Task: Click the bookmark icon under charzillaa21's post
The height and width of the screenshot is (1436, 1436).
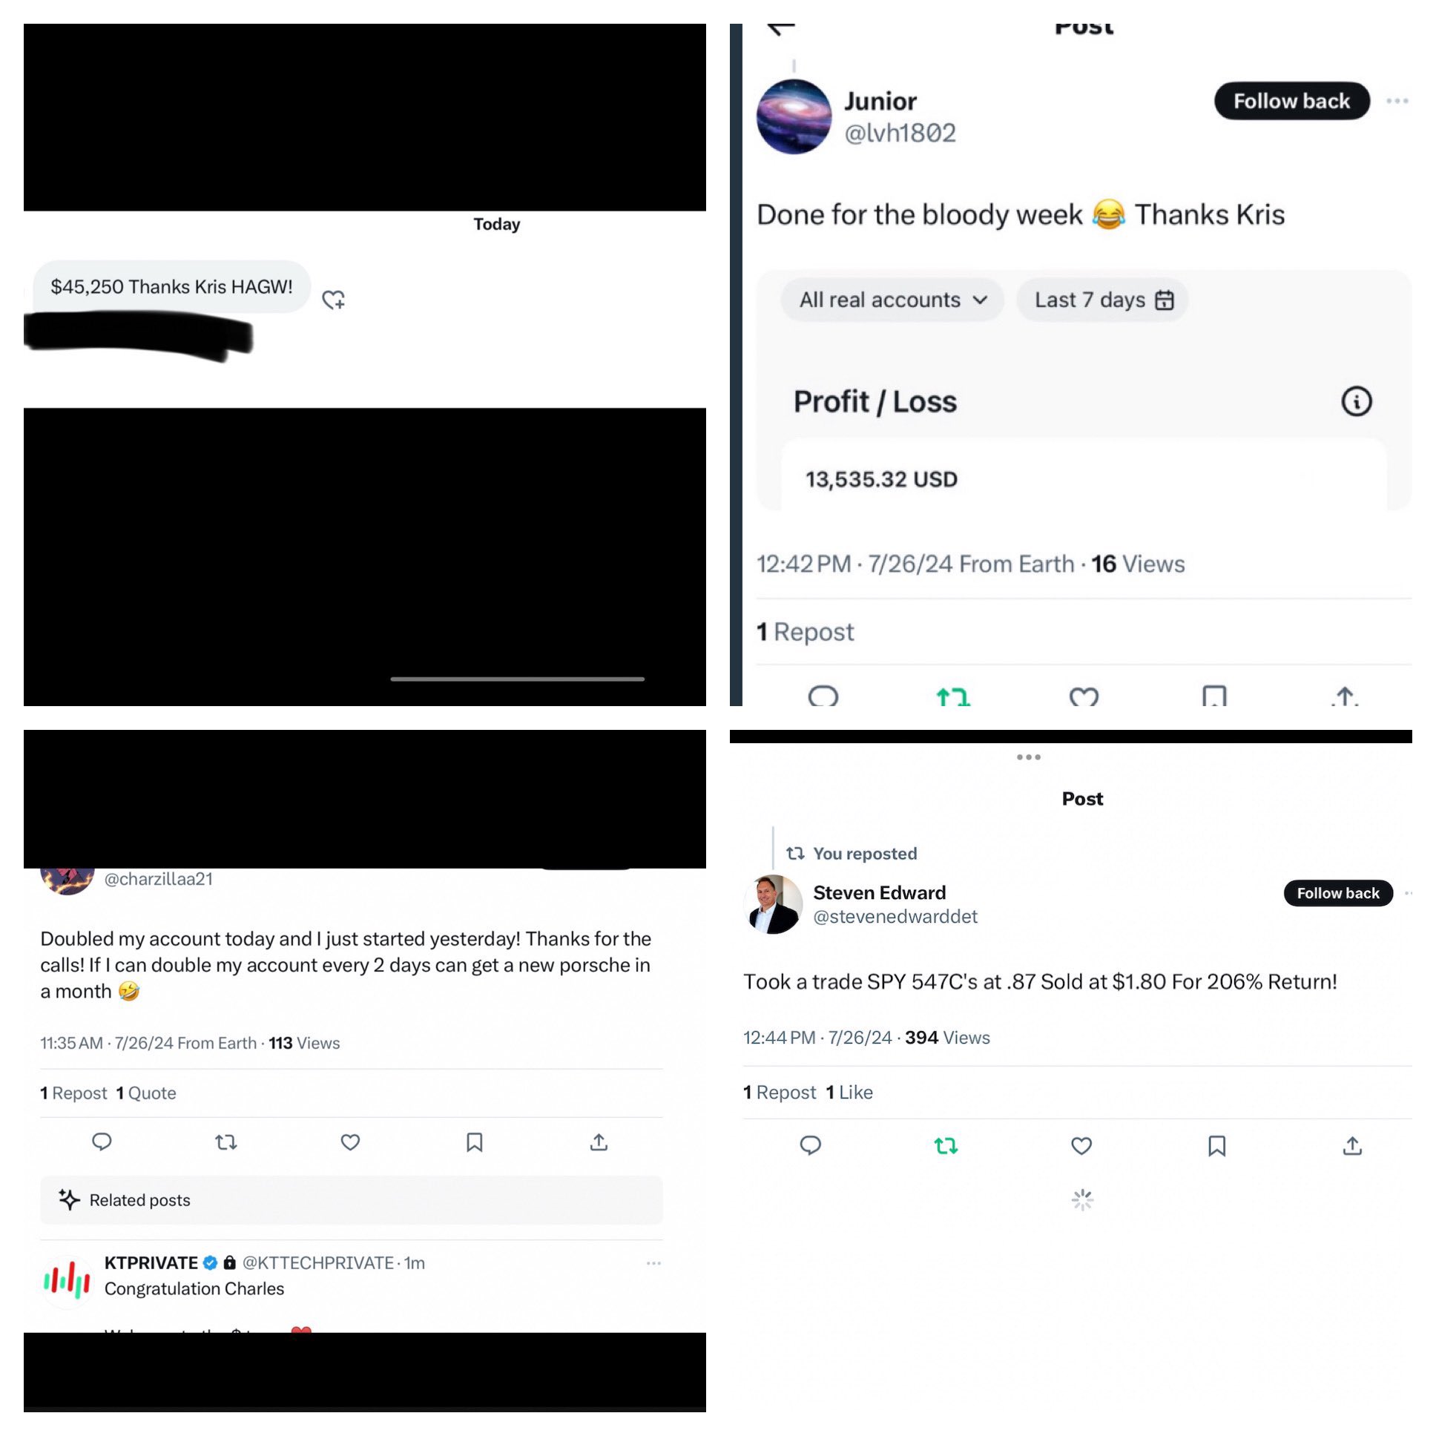Action: 474,1142
